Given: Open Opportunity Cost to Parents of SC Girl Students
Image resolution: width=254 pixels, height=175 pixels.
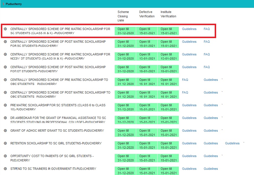Looking at the screenshot, I should 52,158.
